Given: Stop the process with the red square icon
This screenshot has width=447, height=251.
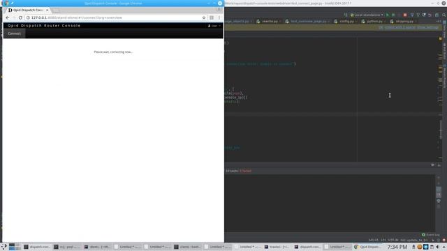Looking at the screenshot, I should pyautogui.click(x=405, y=15).
